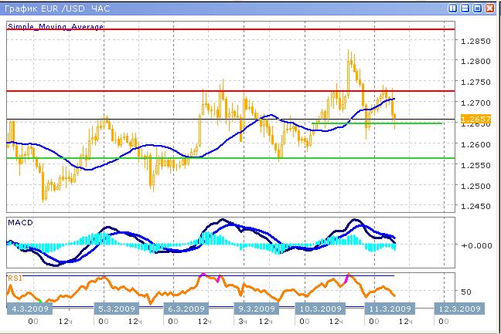Maximize the EUR/USD chart window
501x334 pixels.
click(x=478, y=8)
